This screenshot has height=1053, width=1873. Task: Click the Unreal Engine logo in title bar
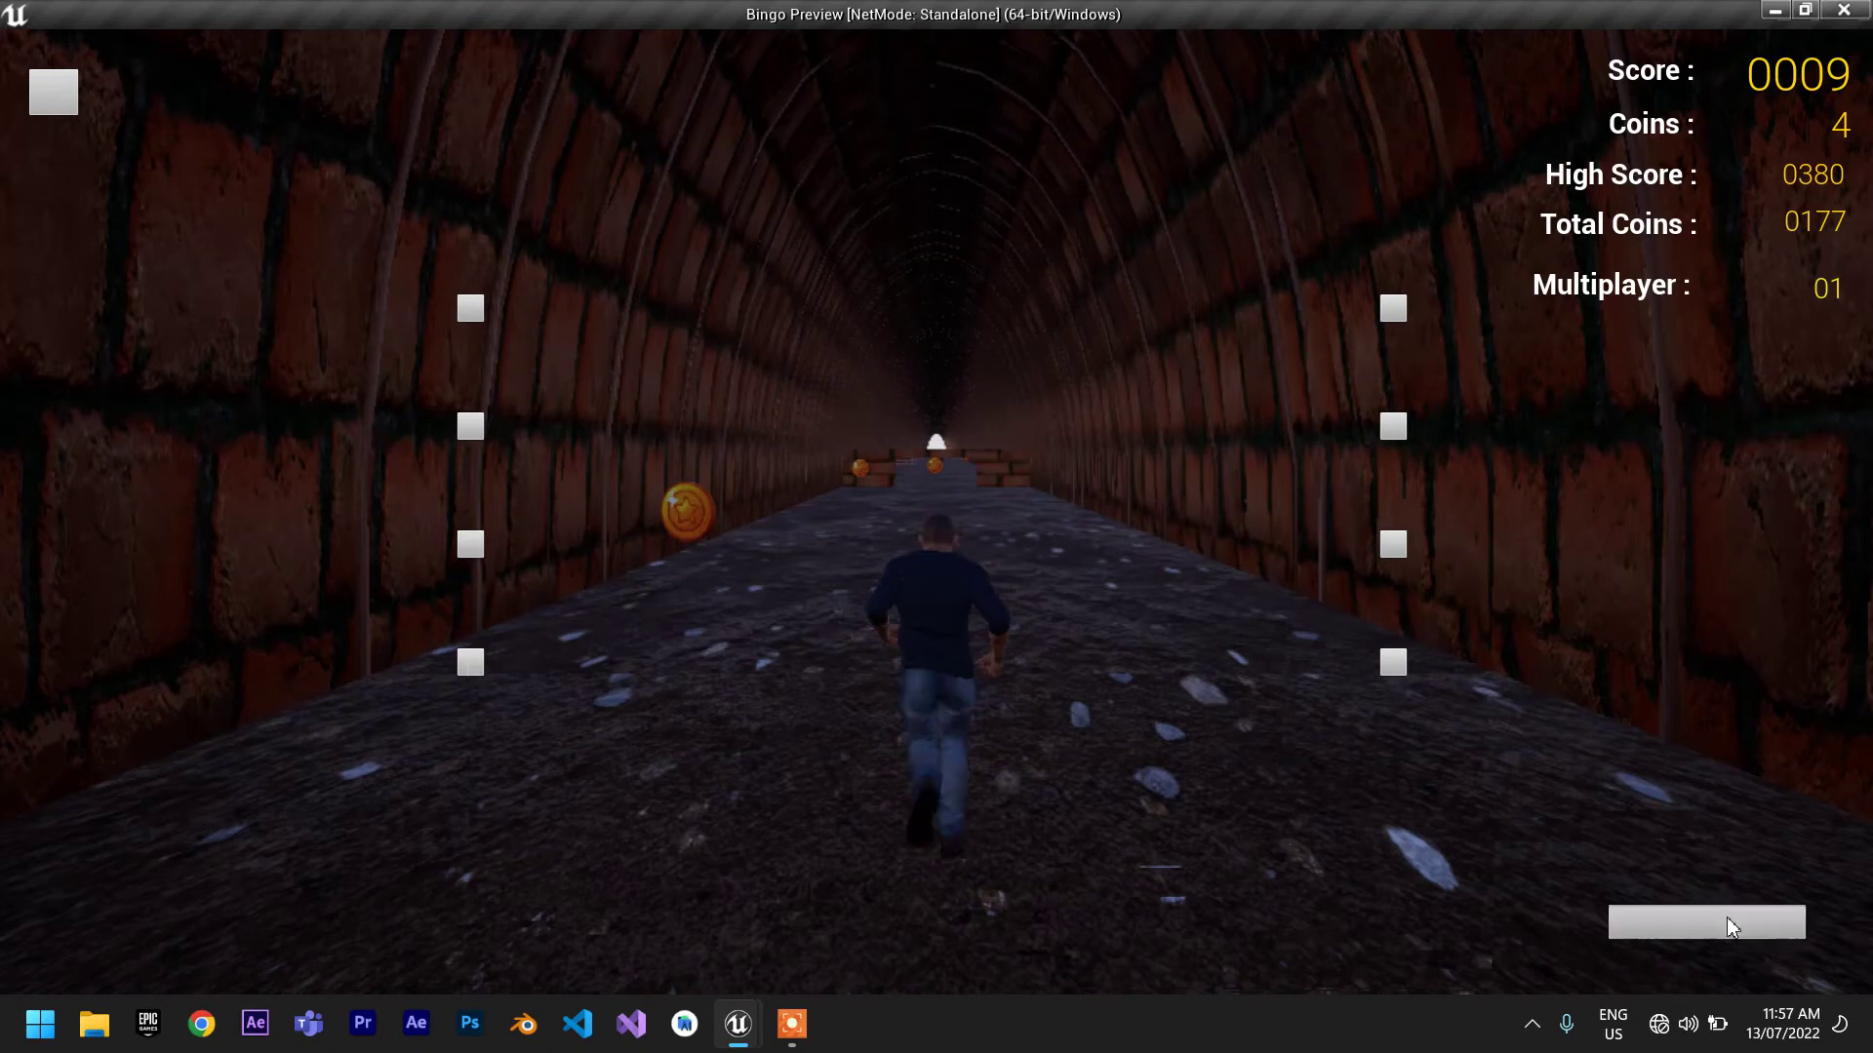click(16, 15)
